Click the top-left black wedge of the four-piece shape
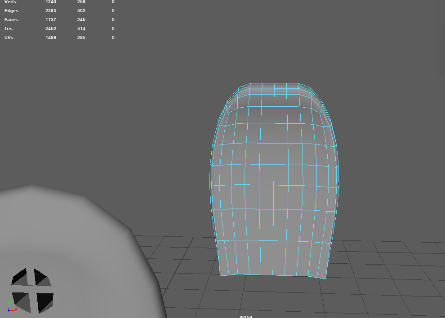The image size is (445, 318). coord(21,277)
